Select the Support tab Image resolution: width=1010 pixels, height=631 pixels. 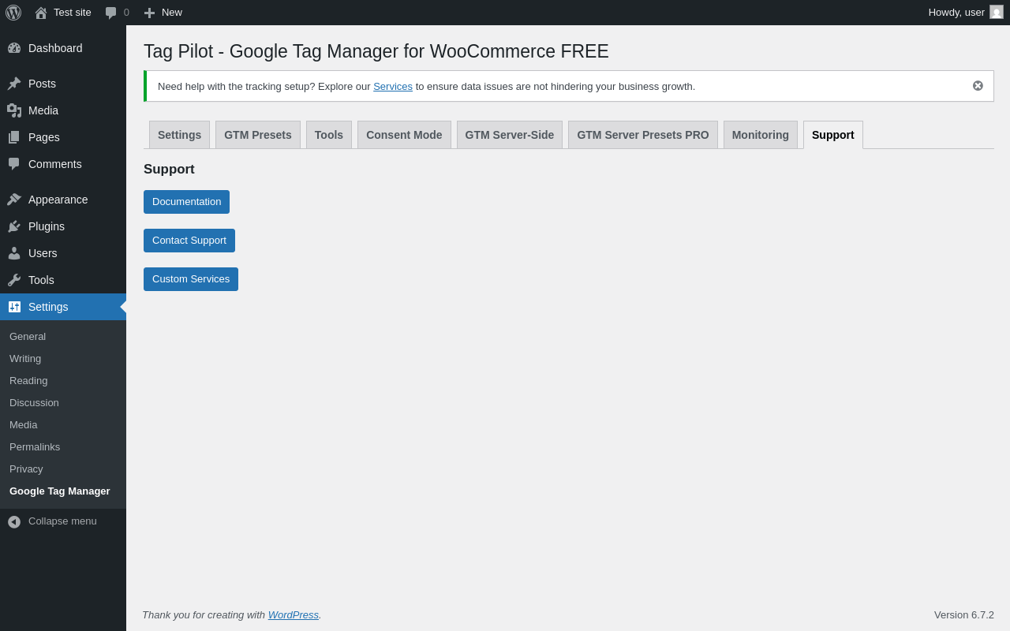(x=833, y=135)
